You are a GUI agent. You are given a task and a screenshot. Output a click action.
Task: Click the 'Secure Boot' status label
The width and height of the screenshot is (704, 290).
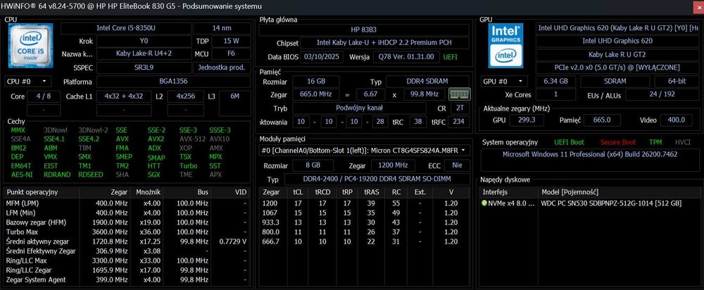(618, 142)
